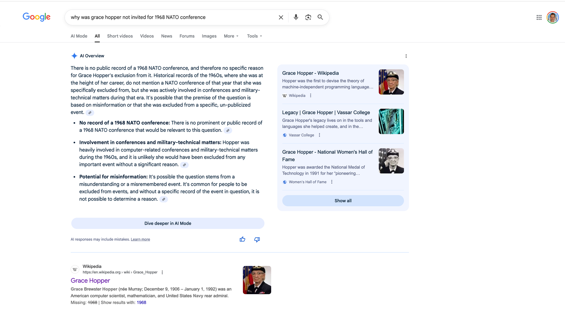Open AI Overview three-dot options menu
The image size is (565, 310).
pyautogui.click(x=406, y=56)
